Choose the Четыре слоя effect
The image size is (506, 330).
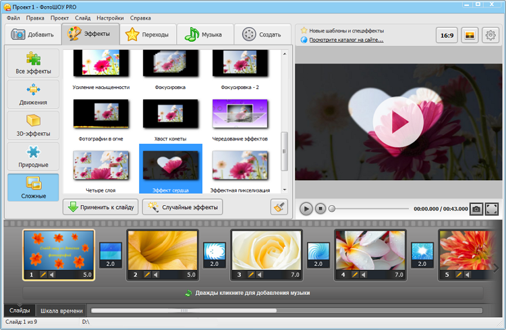point(101,165)
